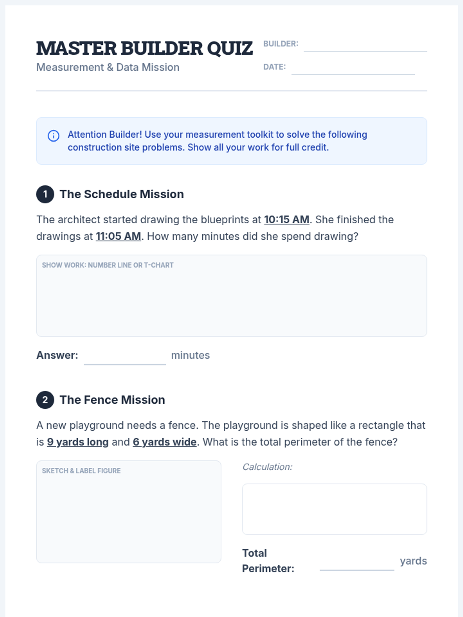Click the Attention Builder instruction text
463x617 pixels.
217,141
